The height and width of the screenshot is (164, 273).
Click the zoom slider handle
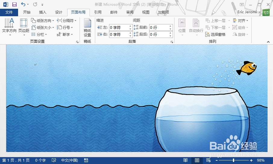pos(234,160)
